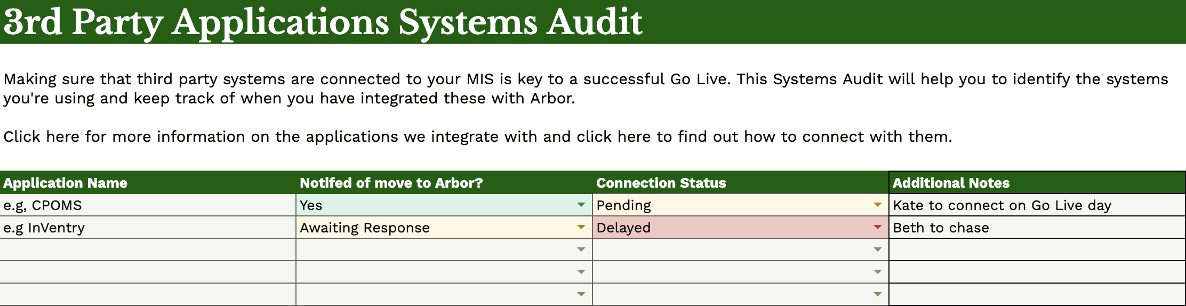Open connection status dropdown in second empty row
The height and width of the screenshot is (306, 1186).
pyautogui.click(x=877, y=272)
